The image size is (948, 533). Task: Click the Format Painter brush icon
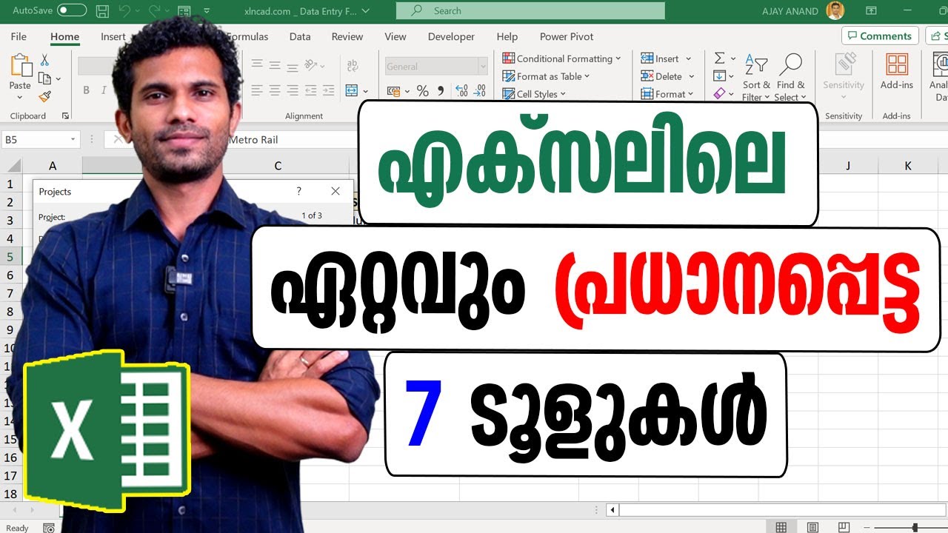coord(44,96)
